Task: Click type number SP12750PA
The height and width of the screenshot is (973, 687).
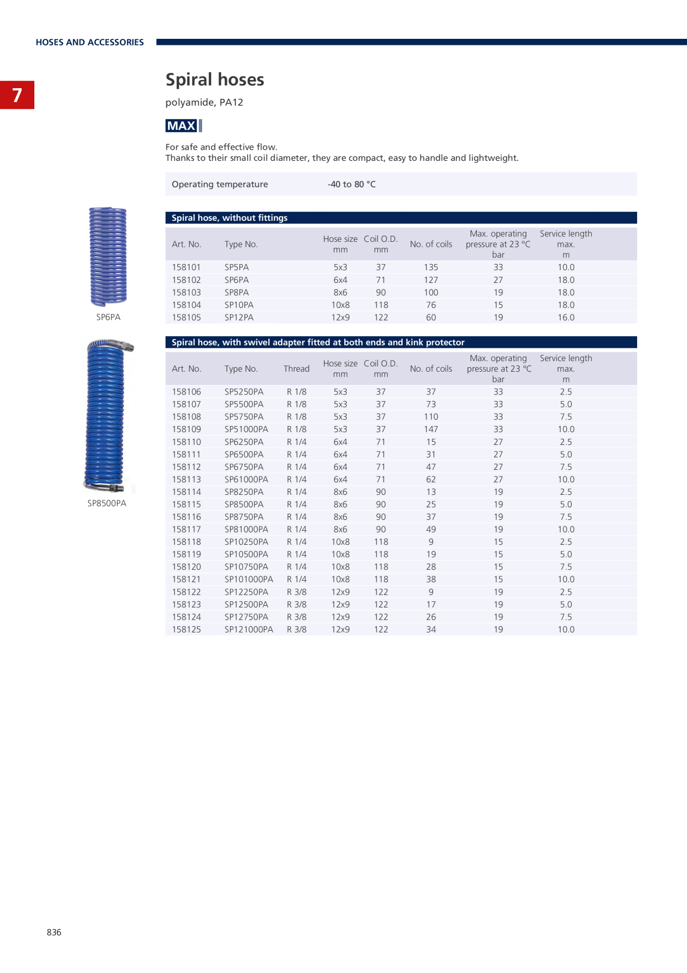Action: (246, 617)
